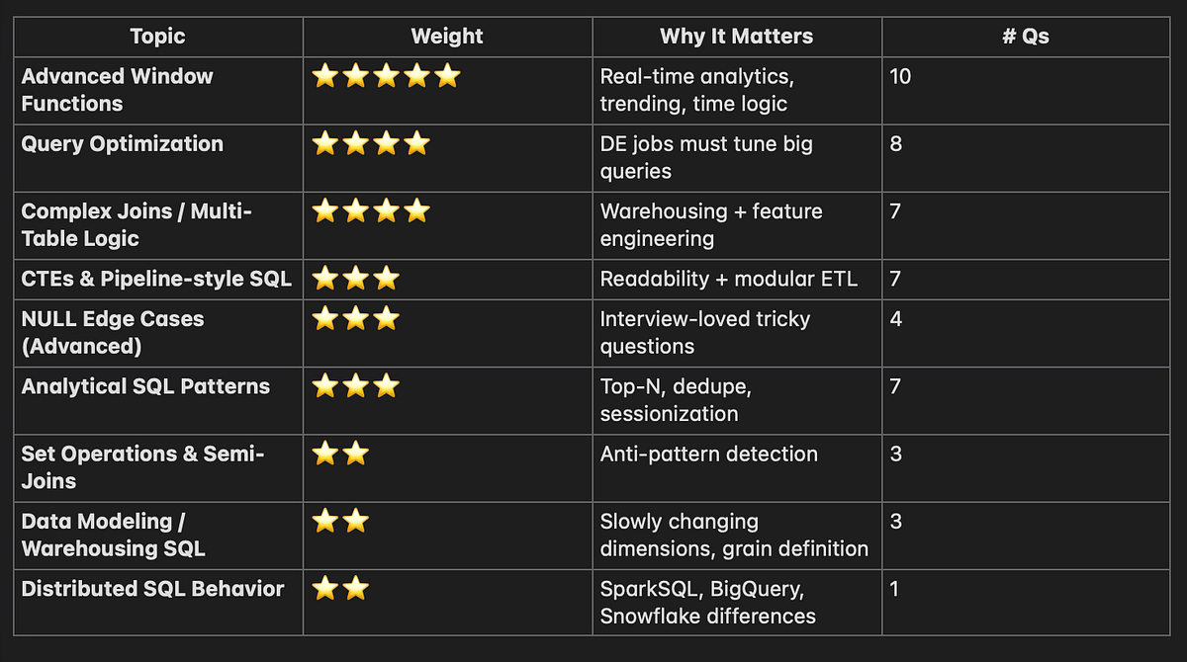This screenshot has width=1187, height=662.
Task: Click the cell reading Anti-pattern detection
Action: click(x=737, y=467)
